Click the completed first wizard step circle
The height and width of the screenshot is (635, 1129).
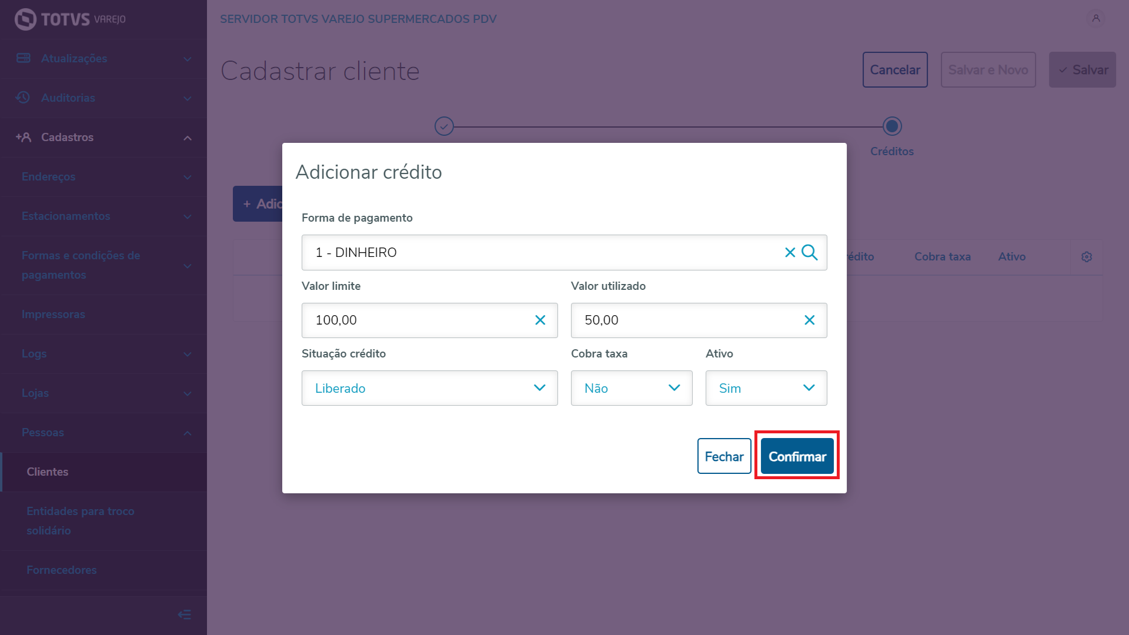pyautogui.click(x=444, y=126)
